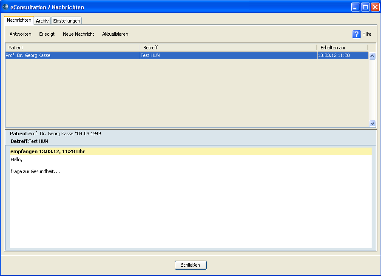
Task: Click the 'Hallo,' line in message body
Action: click(16, 159)
